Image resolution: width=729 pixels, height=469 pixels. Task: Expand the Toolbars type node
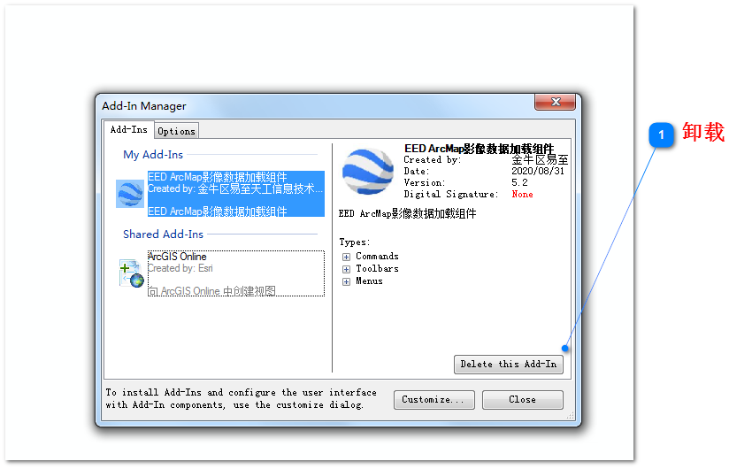[x=347, y=269]
